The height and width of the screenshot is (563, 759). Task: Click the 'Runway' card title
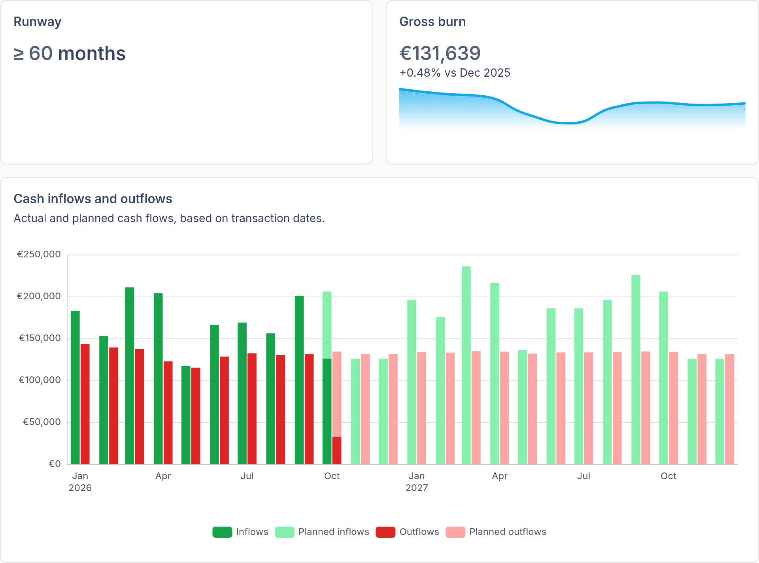(x=38, y=22)
